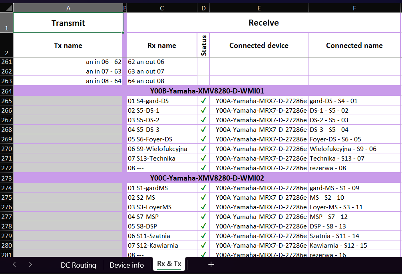The width and height of the screenshot is (402, 274).
Task: Click cell 'Szatnia - S11 - 14'
Action: (x=354, y=236)
